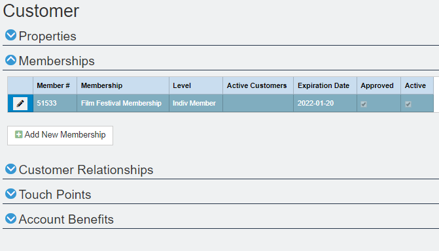Sort by Expiration Date column header

(323, 85)
